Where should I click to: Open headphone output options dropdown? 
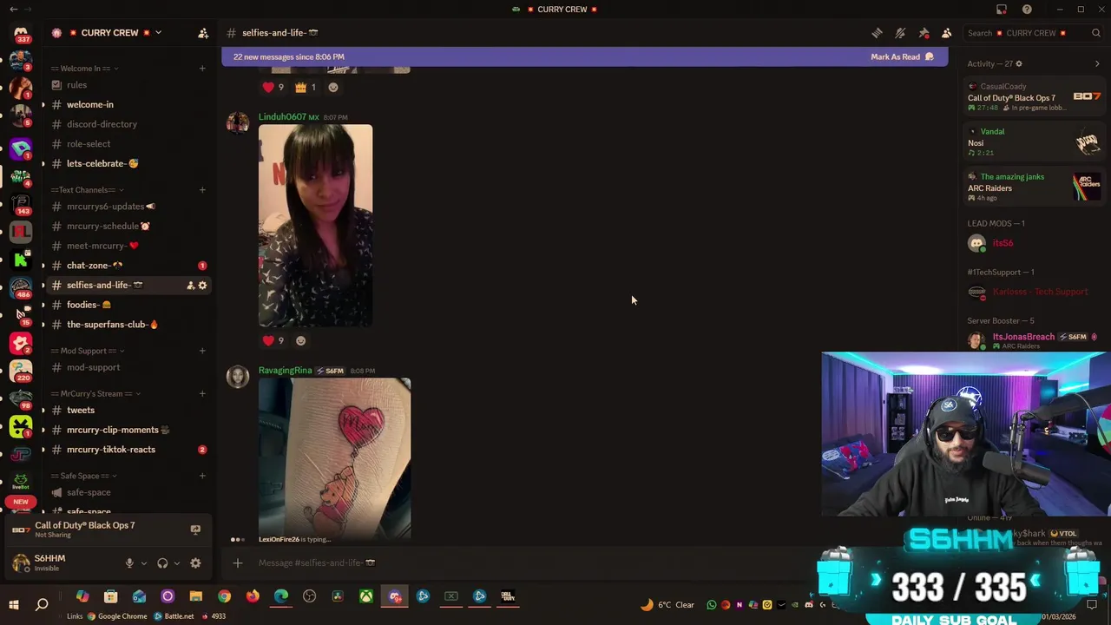pos(177,563)
